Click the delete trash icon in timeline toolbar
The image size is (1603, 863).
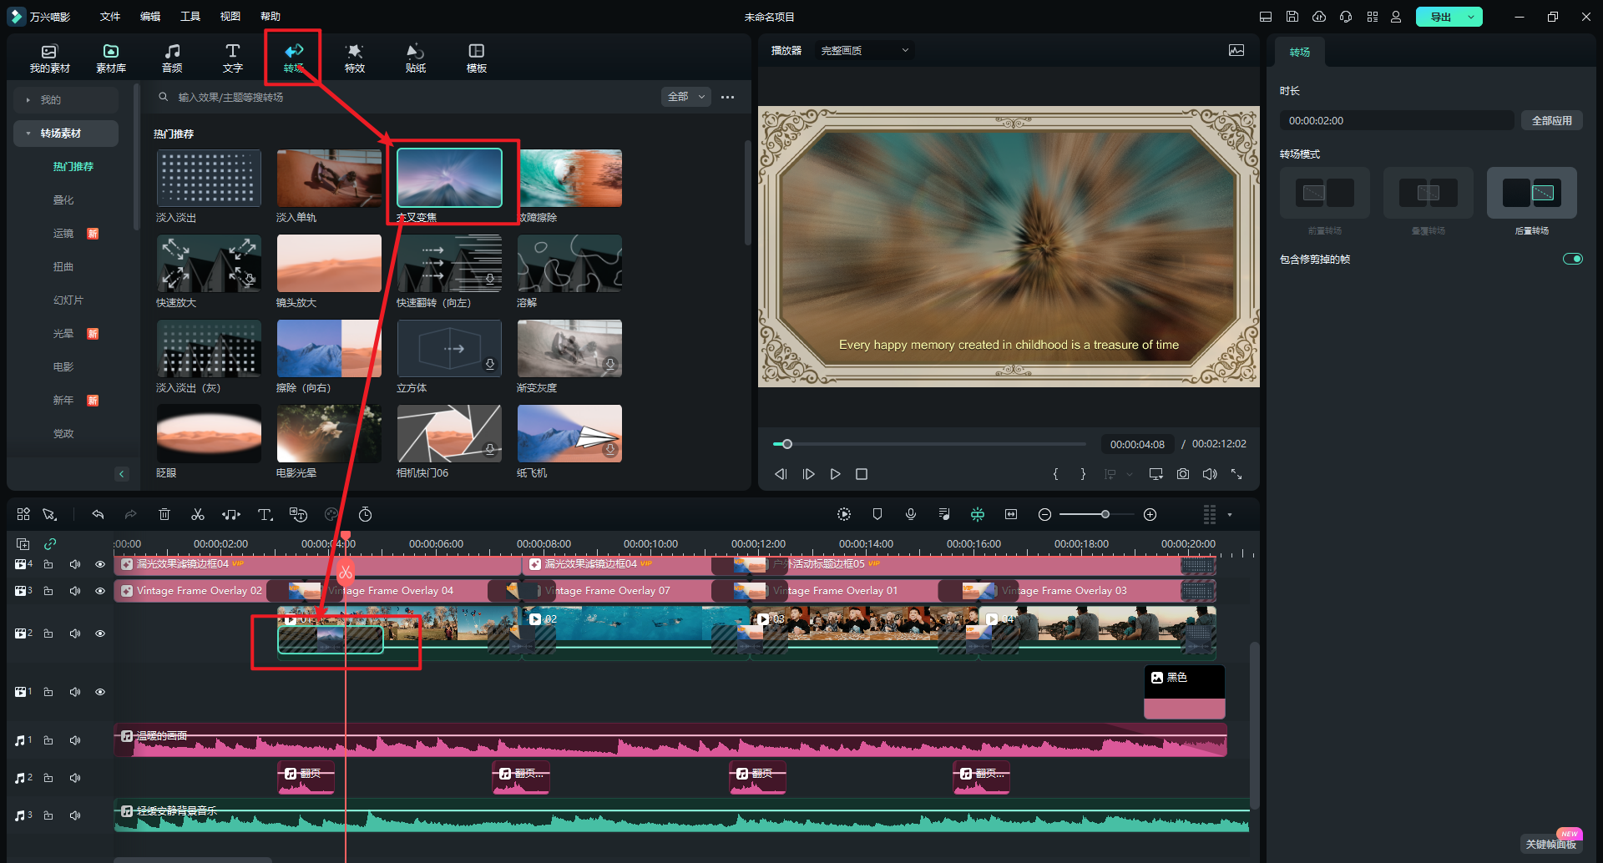click(164, 515)
